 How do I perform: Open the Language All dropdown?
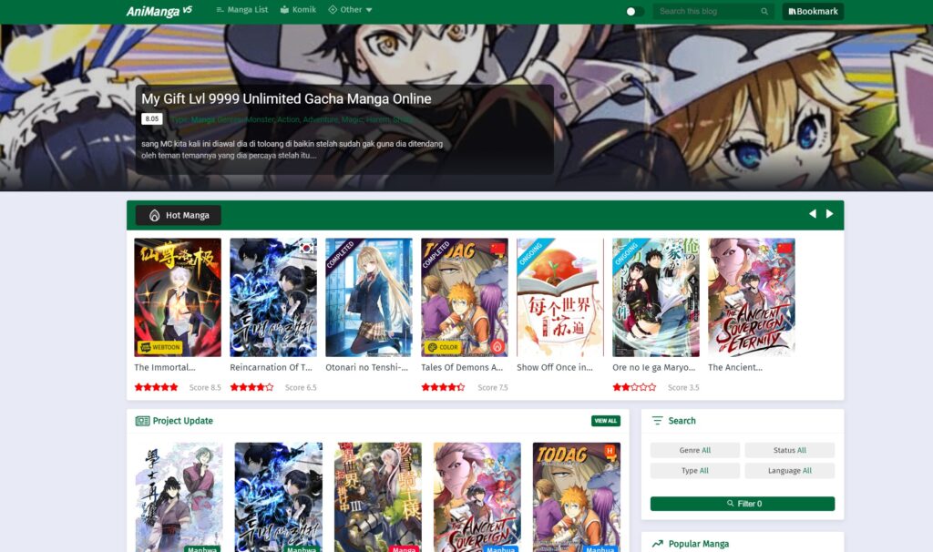pyautogui.click(x=790, y=471)
